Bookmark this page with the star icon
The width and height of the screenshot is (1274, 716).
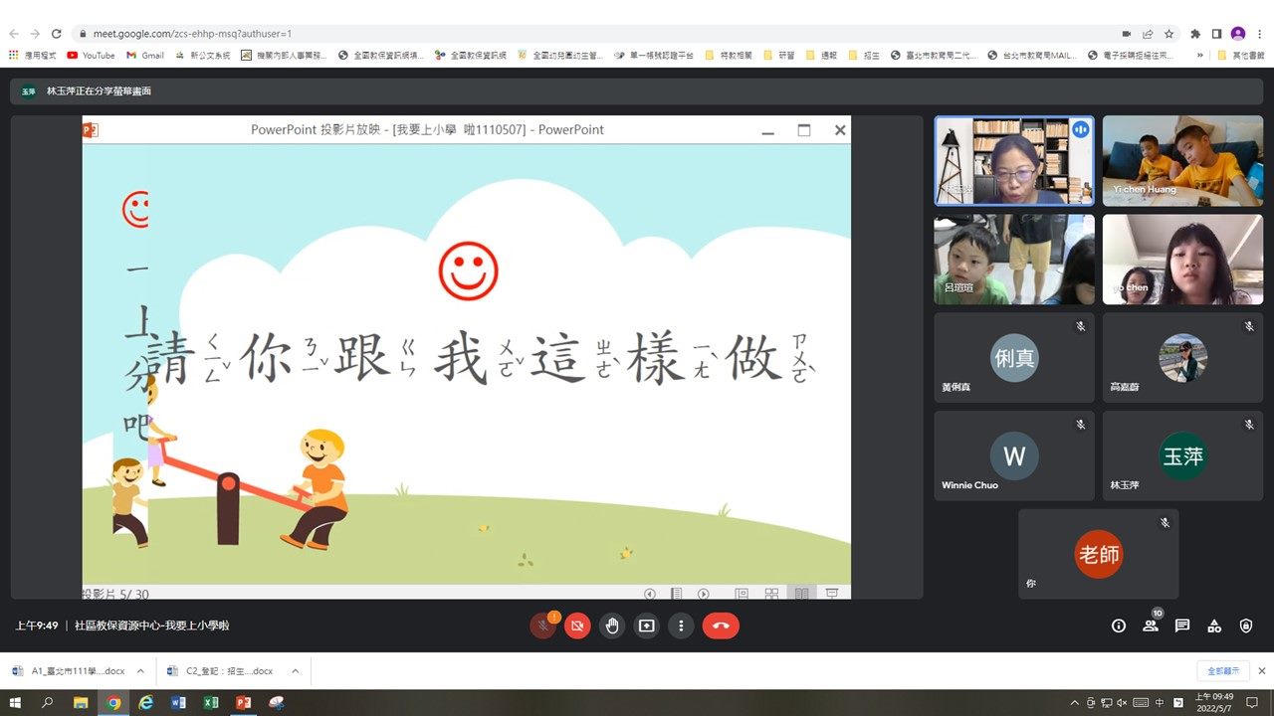pos(1169,33)
